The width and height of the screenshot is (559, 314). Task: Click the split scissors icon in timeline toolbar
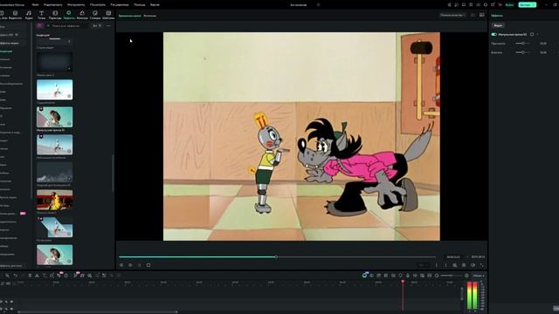tap(37, 276)
